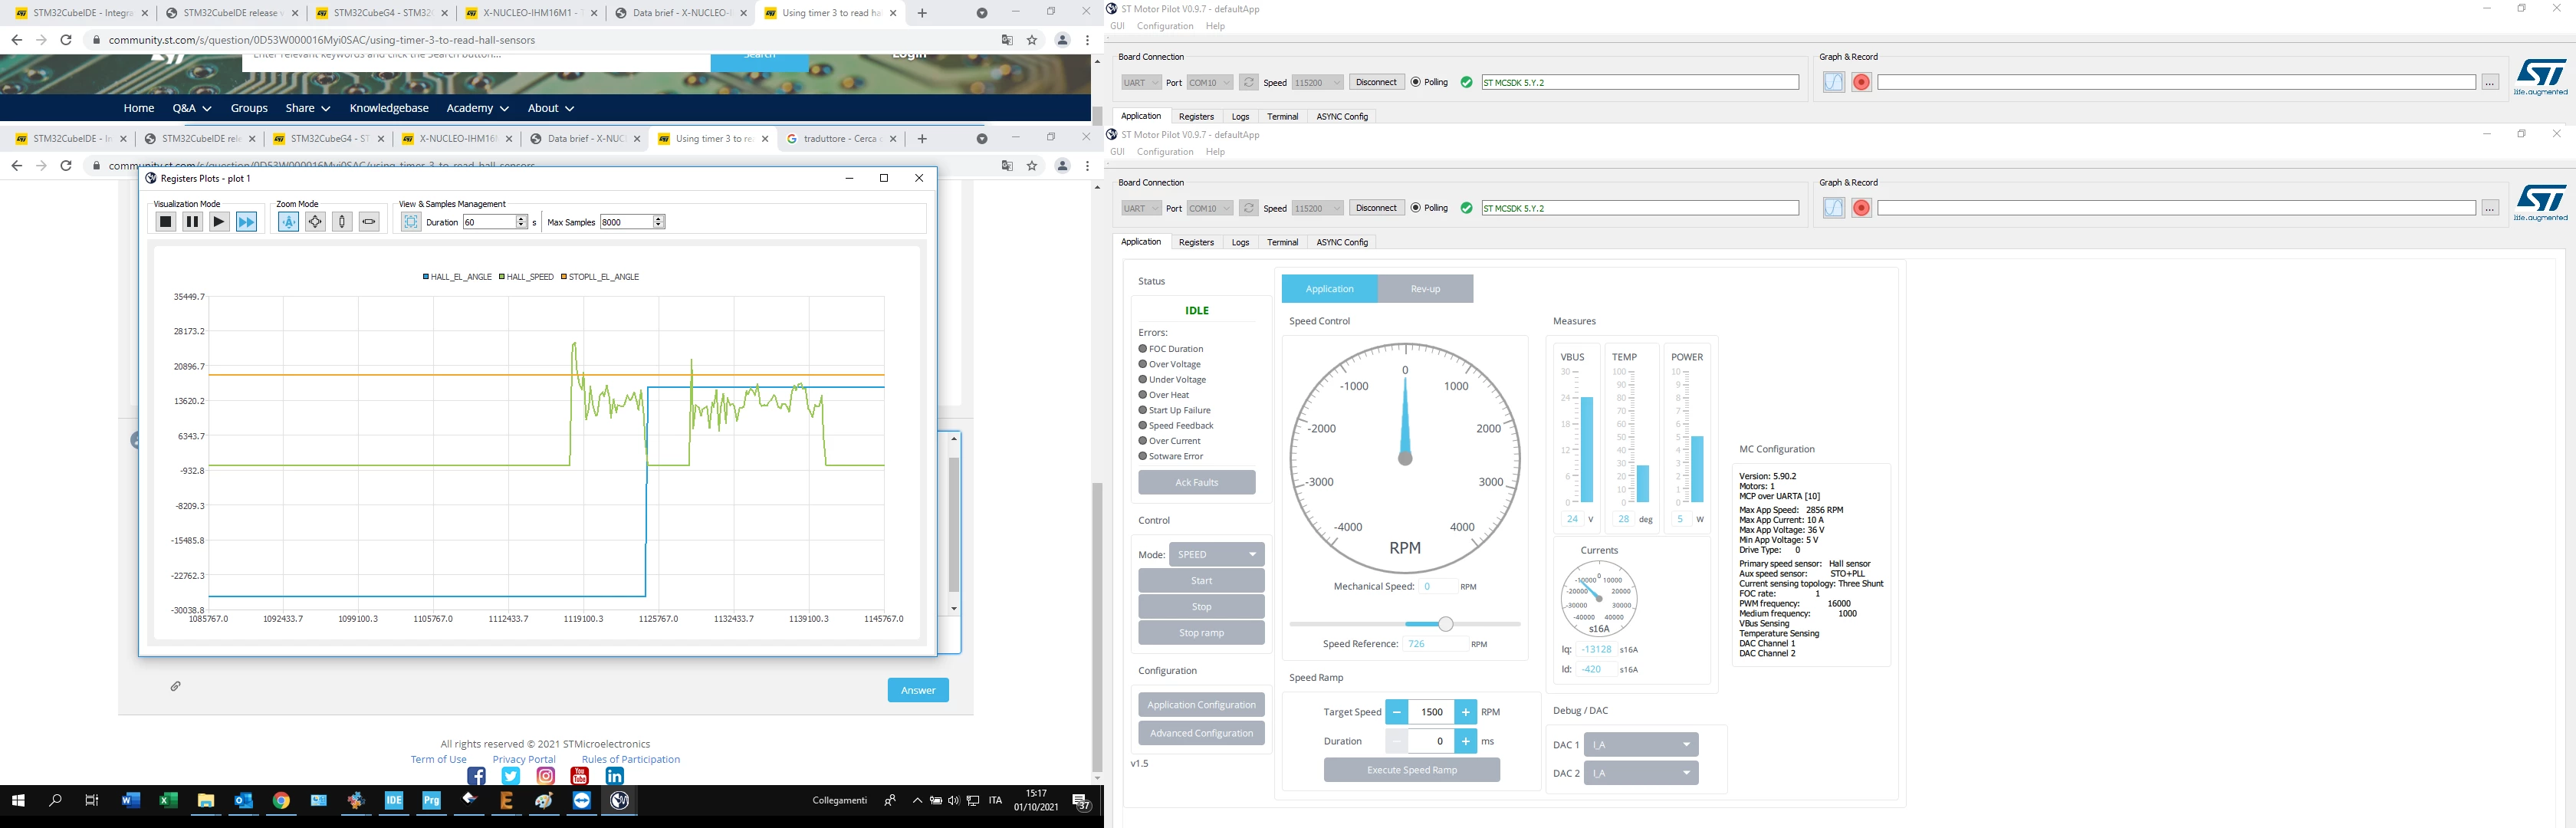
Task: Click the Stop ramp button
Action: click(1202, 633)
